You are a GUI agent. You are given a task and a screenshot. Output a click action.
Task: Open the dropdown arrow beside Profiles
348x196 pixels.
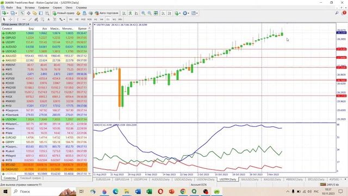coord(16,13)
